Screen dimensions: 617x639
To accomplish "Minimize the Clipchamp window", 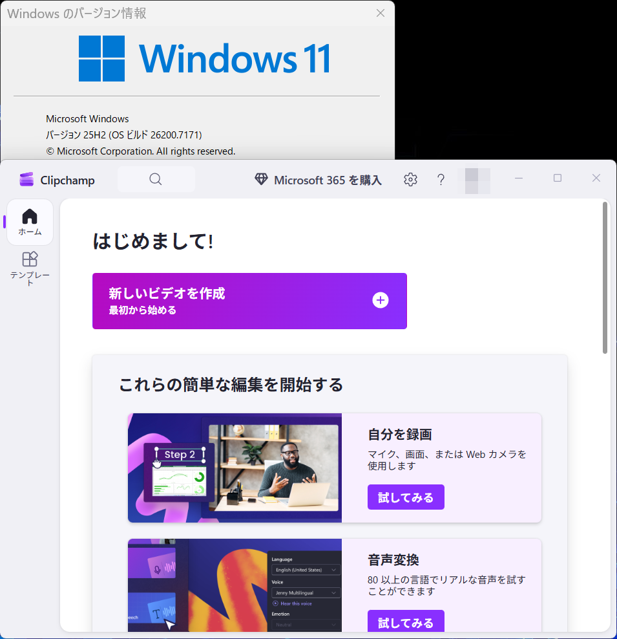I will (x=519, y=178).
